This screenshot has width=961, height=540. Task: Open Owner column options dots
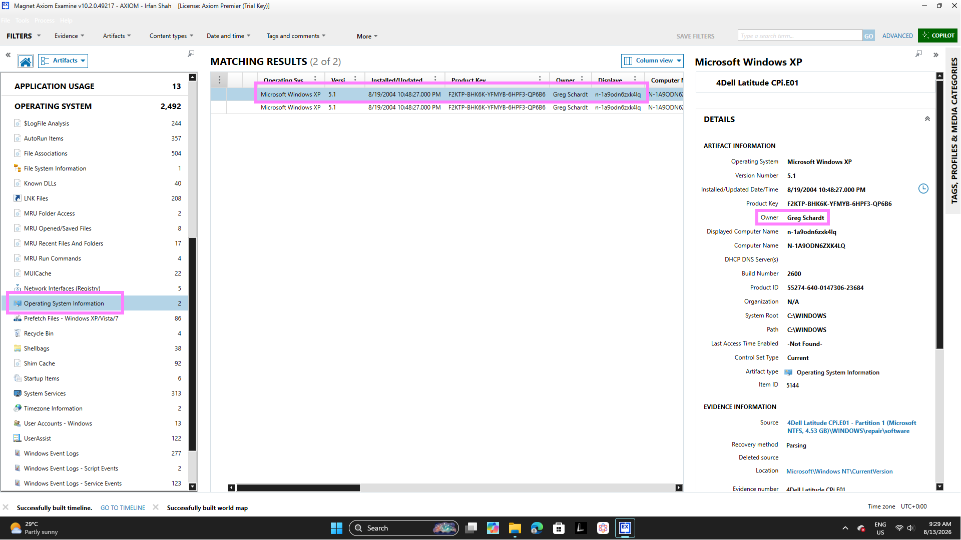[x=582, y=79]
